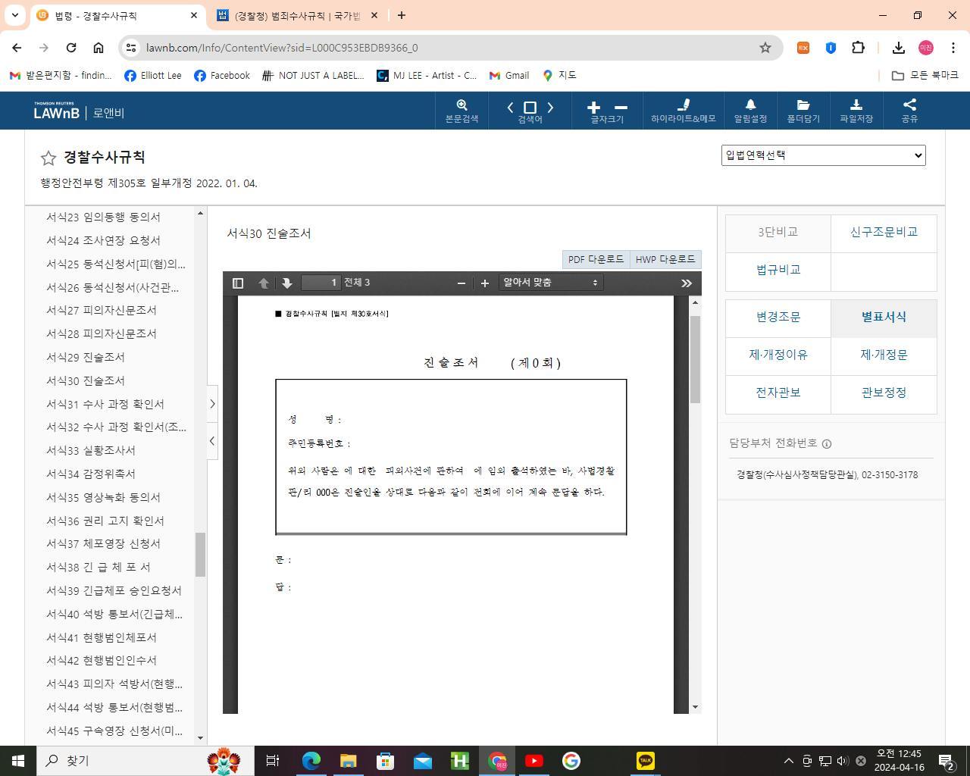
Task: Open the 지도 bookmark
Action: [x=560, y=75]
